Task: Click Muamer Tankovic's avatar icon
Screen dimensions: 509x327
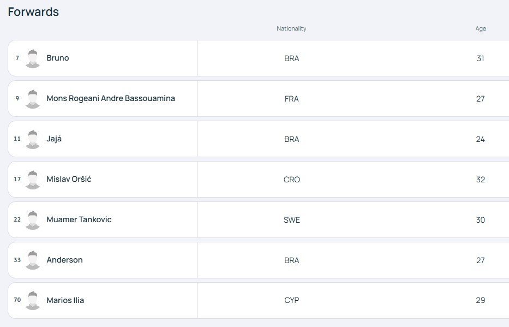Action: [x=33, y=220]
